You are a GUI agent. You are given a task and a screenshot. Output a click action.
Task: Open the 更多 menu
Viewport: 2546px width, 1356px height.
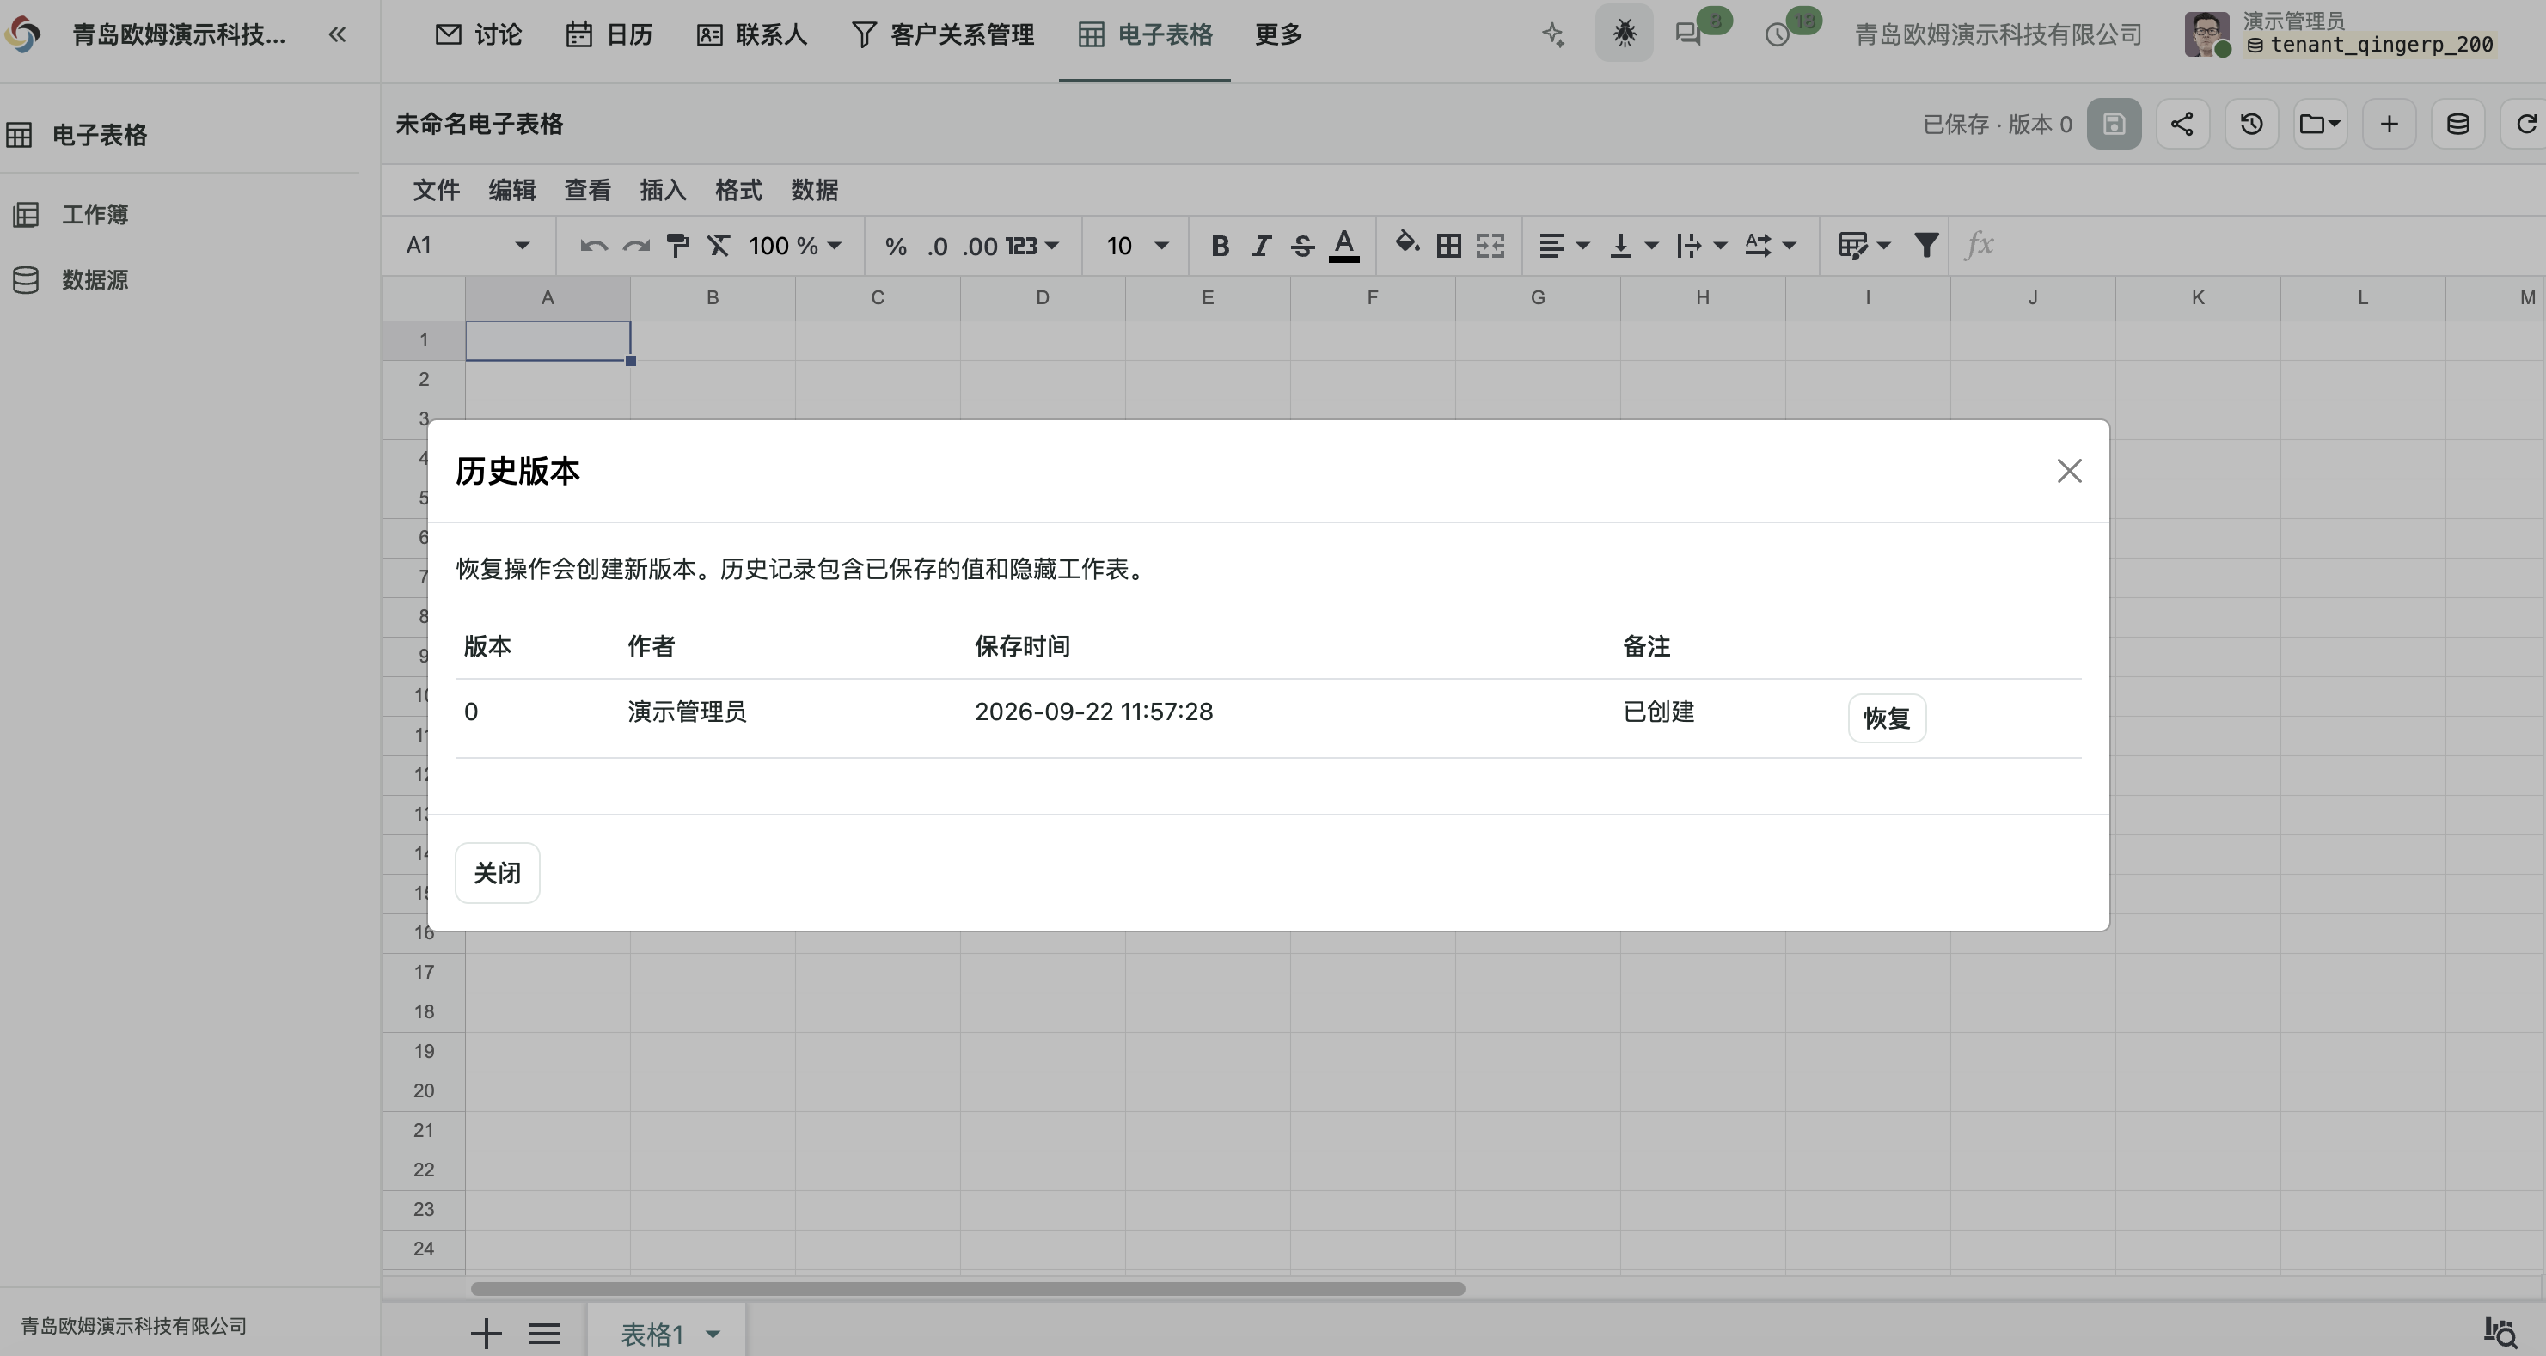[1278, 34]
